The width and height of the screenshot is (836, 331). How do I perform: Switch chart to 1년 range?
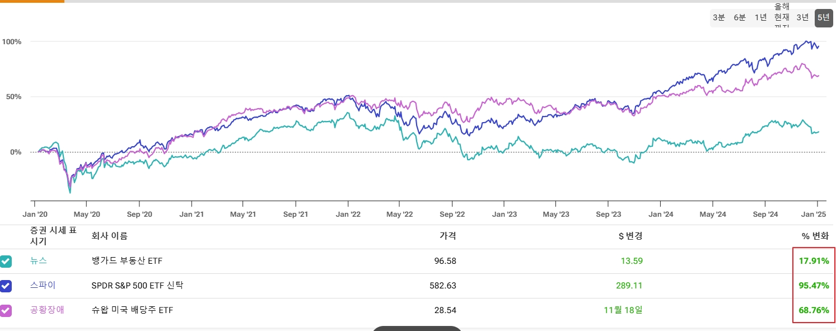pyautogui.click(x=760, y=17)
